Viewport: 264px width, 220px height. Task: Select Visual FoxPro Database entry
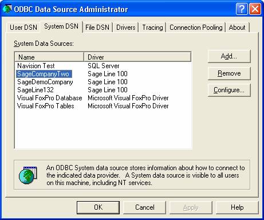50,98
